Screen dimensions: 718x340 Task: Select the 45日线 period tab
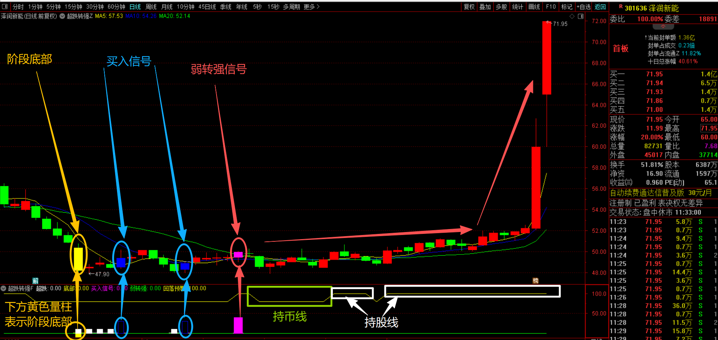point(207,7)
